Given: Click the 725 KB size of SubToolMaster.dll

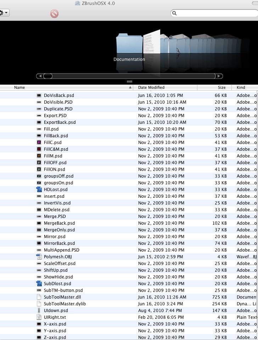Looking at the screenshot, I should 219,297.
